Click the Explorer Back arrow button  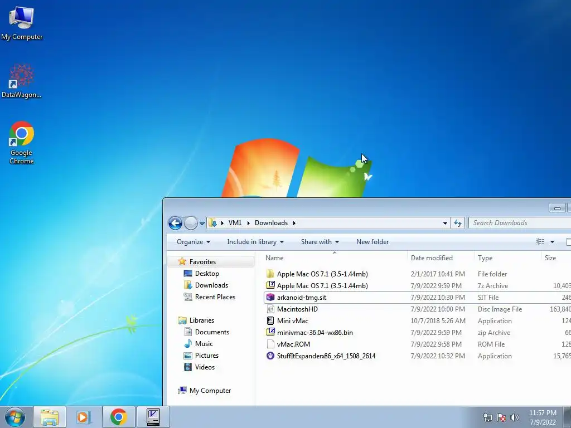tap(175, 223)
